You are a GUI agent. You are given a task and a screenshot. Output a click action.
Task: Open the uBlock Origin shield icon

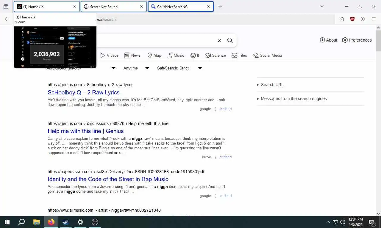352,19
